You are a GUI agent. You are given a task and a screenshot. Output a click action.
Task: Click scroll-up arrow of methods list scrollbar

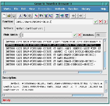pos(105,40)
